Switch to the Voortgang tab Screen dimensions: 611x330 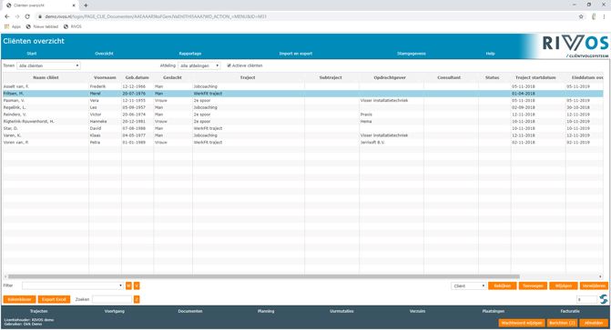pyautogui.click(x=114, y=311)
